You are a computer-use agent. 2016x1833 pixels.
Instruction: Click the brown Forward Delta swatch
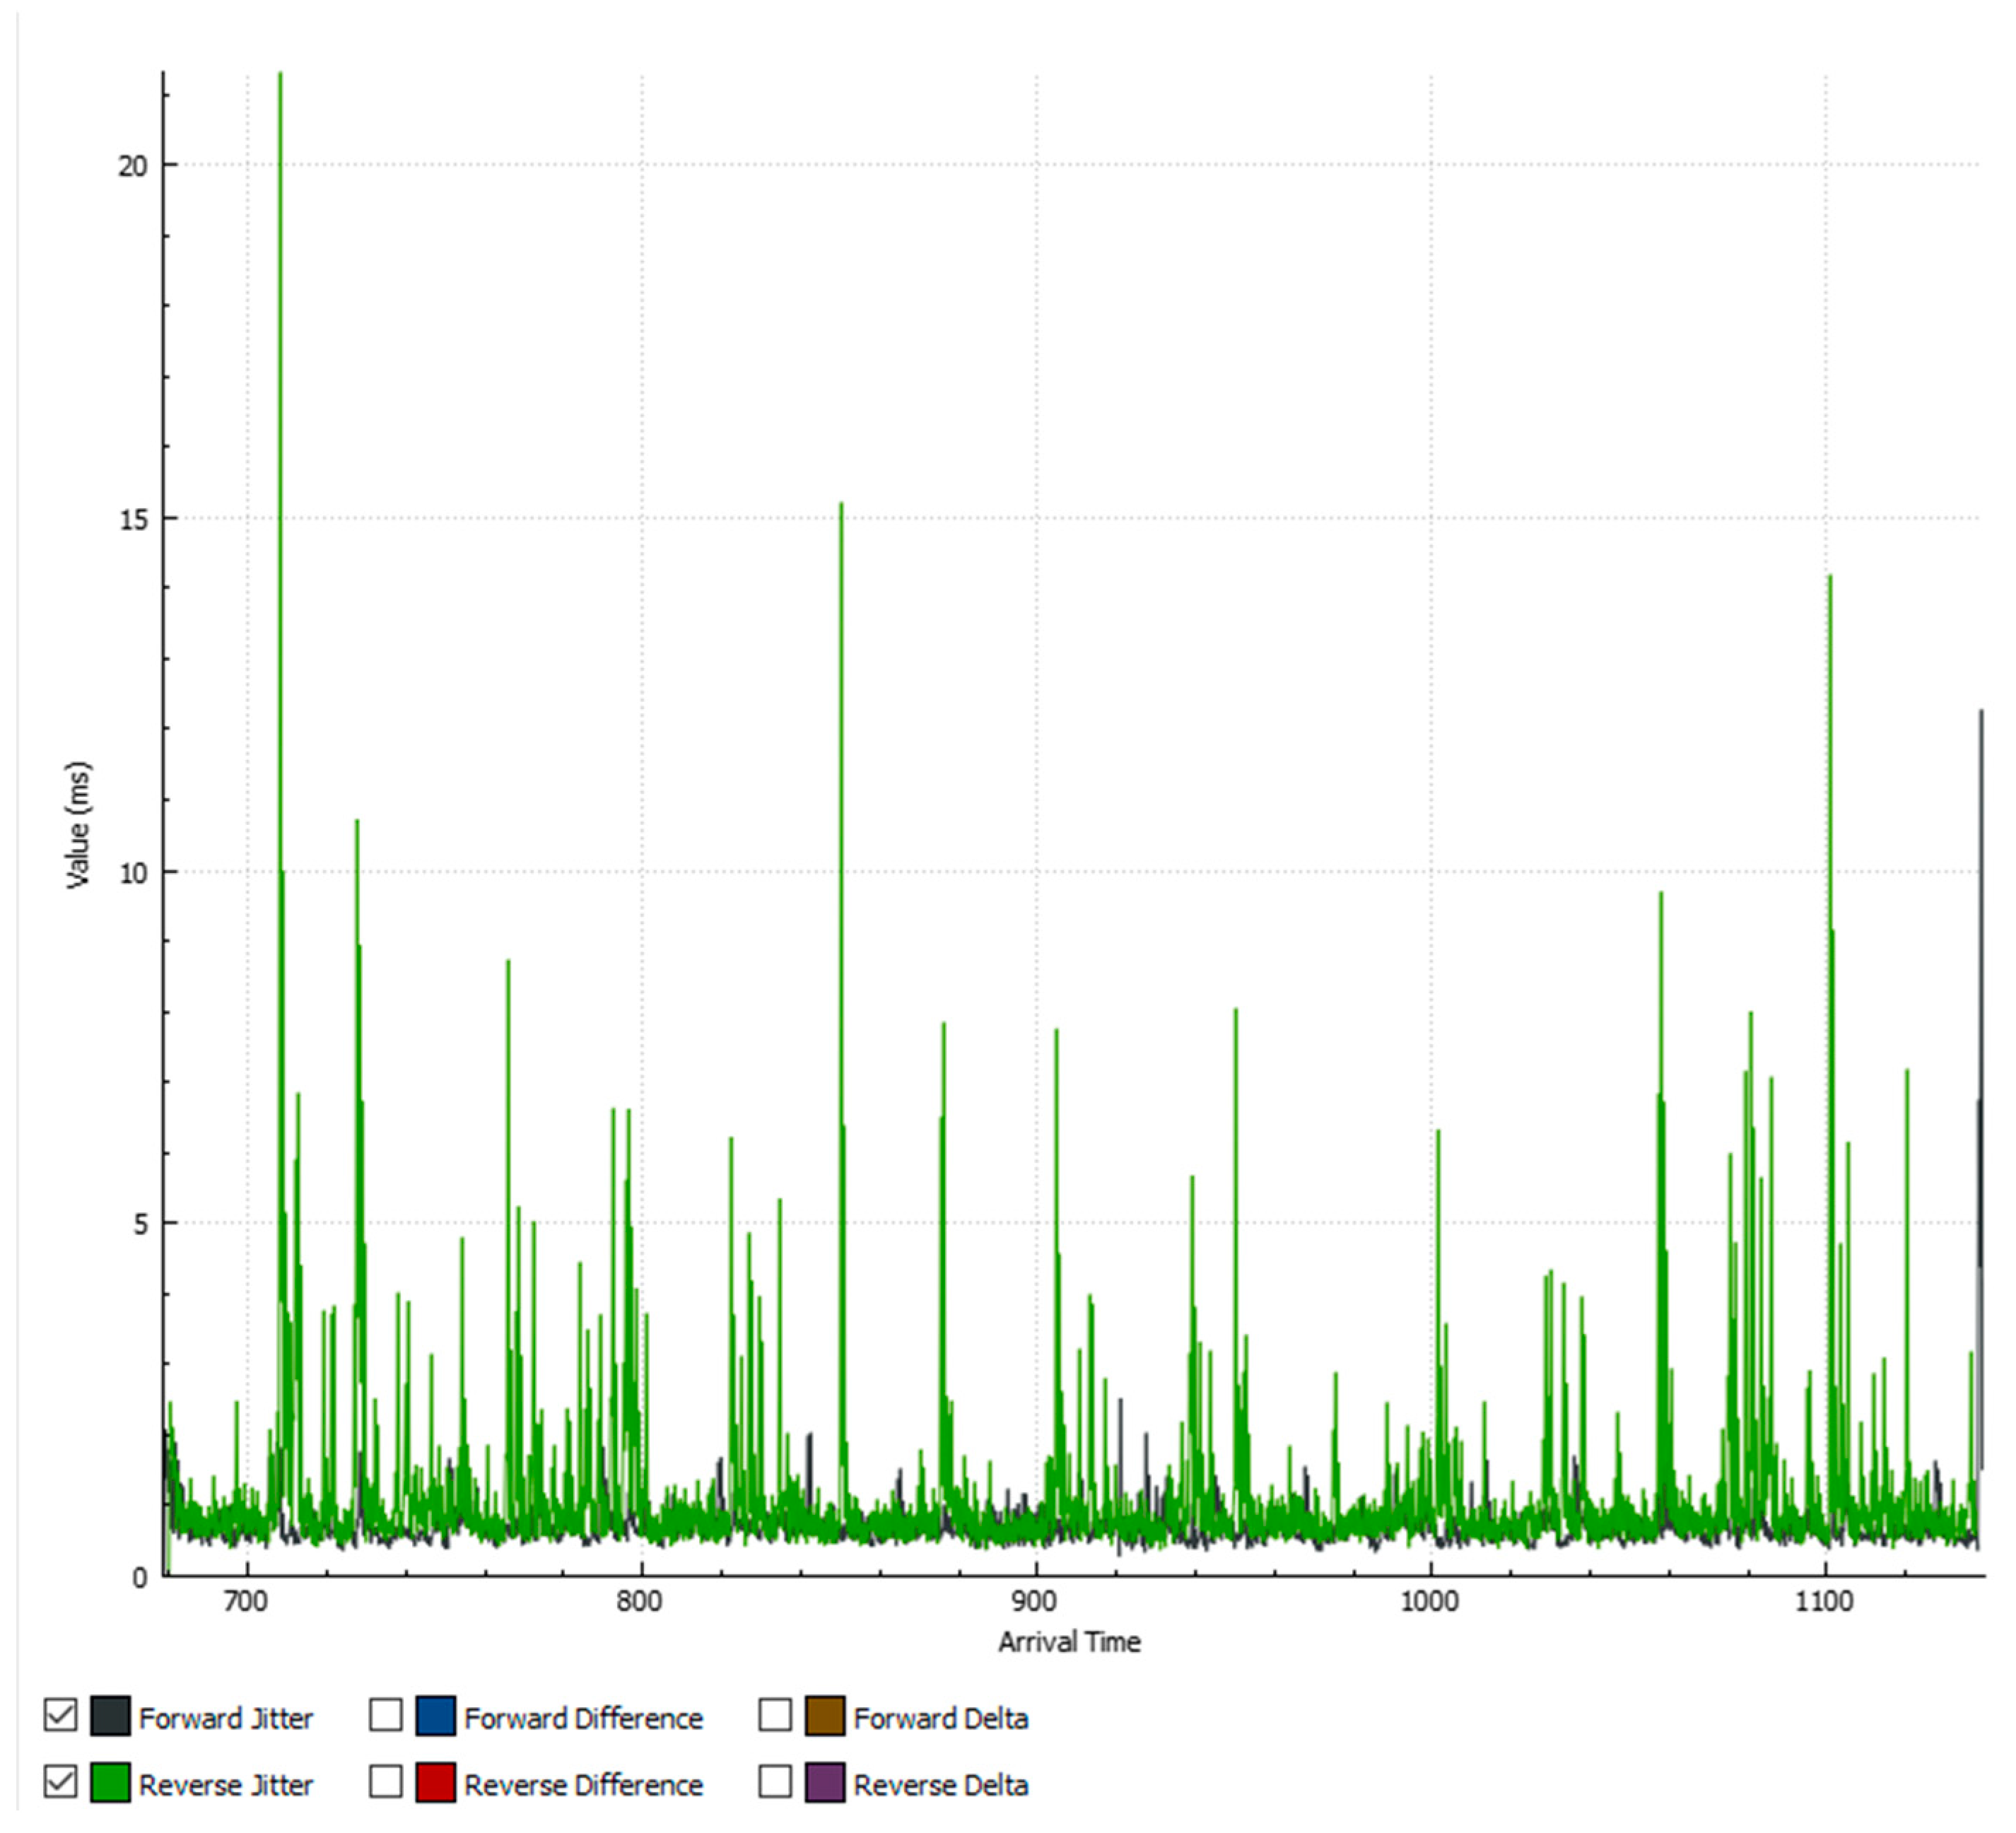825,1716
